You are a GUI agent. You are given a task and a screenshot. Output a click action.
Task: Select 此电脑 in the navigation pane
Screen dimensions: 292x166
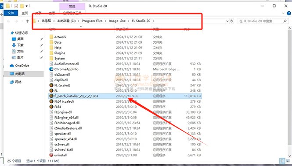click(x=20, y=74)
